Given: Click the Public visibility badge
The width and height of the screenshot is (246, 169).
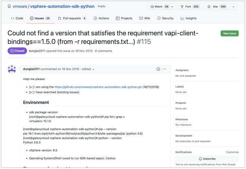Looking at the screenshot, I should pos(102,6).
